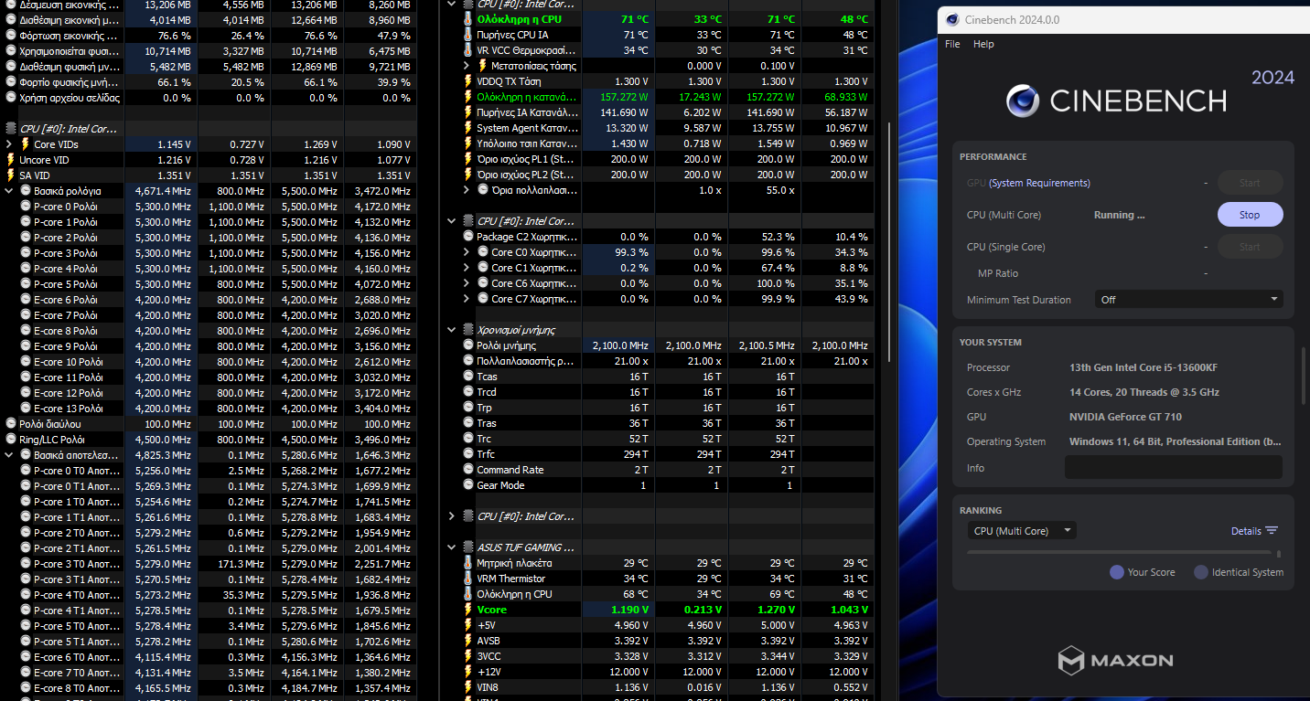
Task: Click the lightning icon of Όριο ισχύος PL1
Action: coord(468,159)
